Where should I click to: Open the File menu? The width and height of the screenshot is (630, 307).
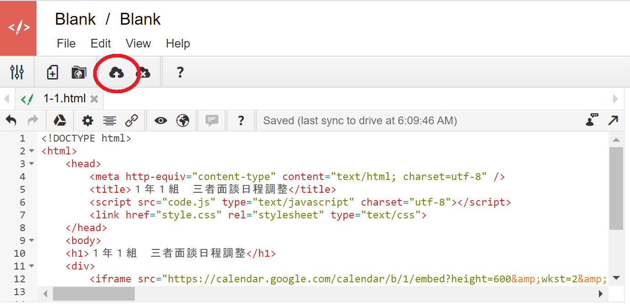[66, 43]
